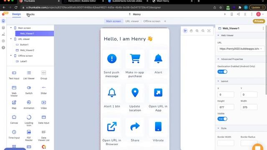This screenshot has height=150, width=267.
Task: Open the share project icon
Action: [238, 14]
